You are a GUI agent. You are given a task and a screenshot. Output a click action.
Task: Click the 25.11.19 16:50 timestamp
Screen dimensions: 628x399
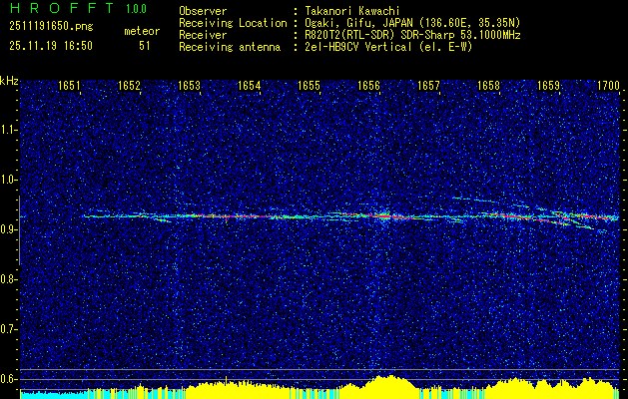pos(50,45)
